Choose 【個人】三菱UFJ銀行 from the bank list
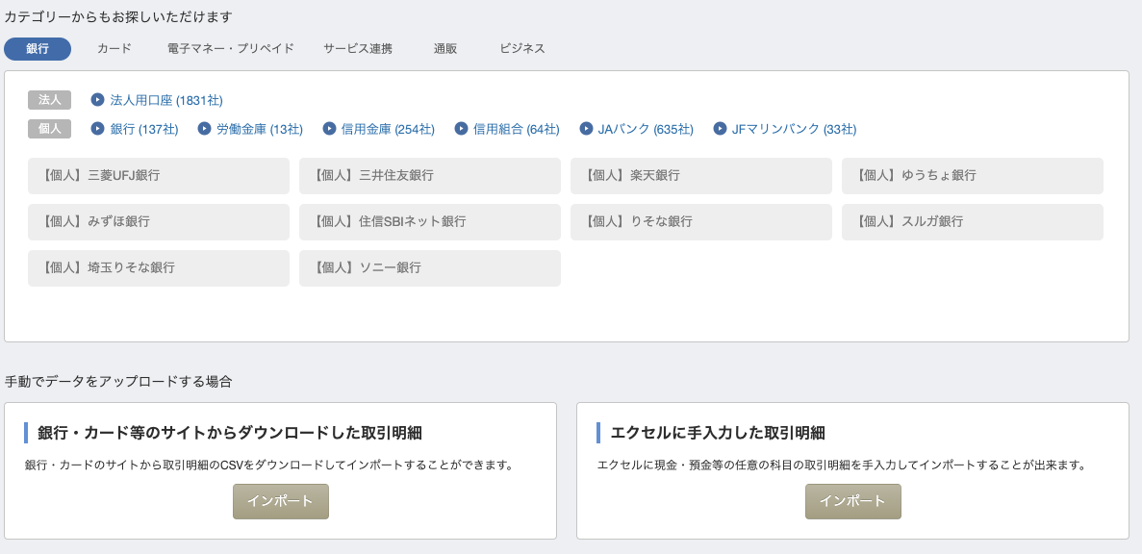Image resolution: width=1142 pixels, height=554 pixels. click(x=159, y=176)
